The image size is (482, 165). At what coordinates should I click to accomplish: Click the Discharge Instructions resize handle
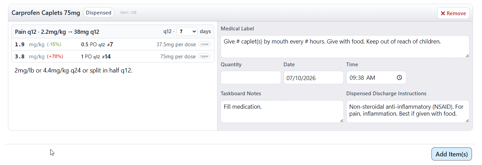(x=467, y=120)
